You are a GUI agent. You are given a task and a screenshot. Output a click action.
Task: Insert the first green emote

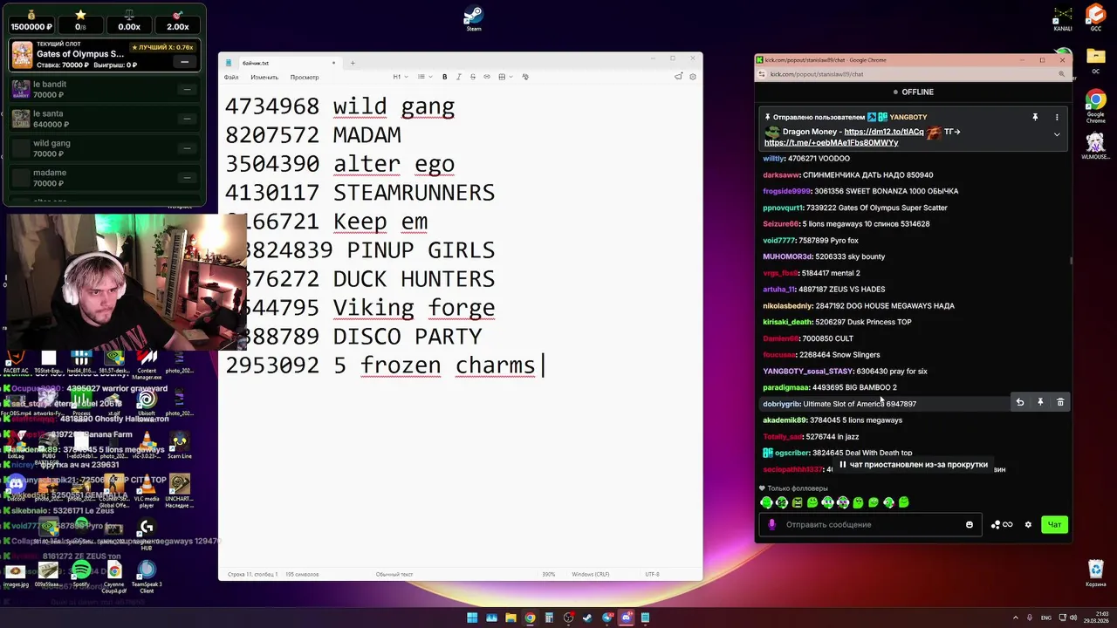coord(767,502)
